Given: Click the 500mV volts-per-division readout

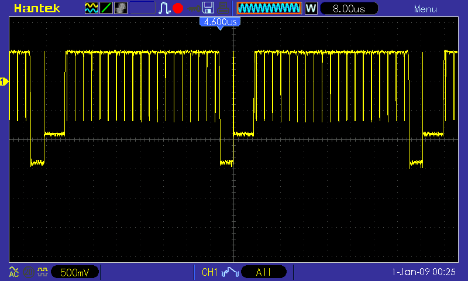Looking at the screenshot, I should (75, 272).
